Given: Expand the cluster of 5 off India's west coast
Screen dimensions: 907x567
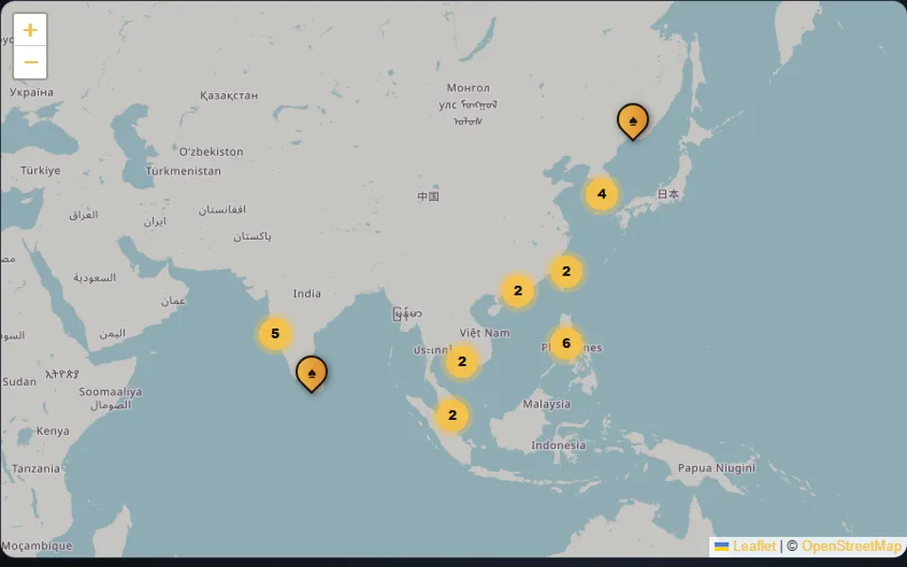Looking at the screenshot, I should click(x=275, y=334).
